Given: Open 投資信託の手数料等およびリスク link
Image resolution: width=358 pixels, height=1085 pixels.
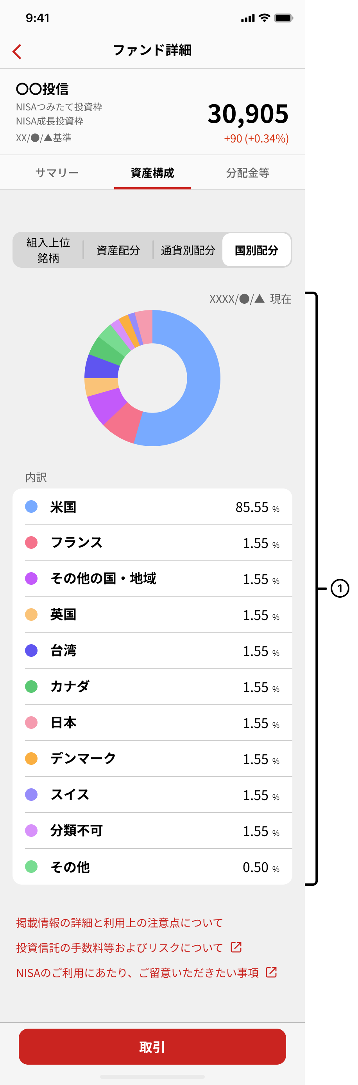Looking at the screenshot, I should pyautogui.click(x=120, y=948).
